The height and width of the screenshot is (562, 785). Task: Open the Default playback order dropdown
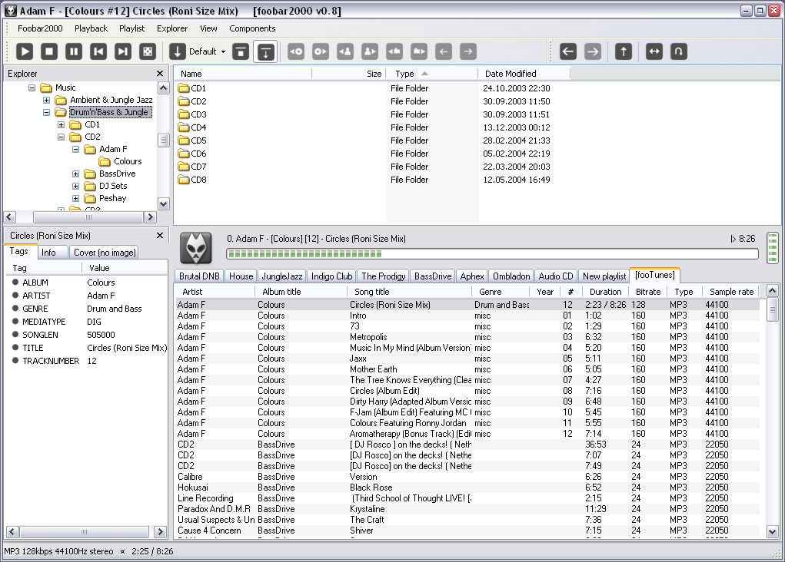pos(208,51)
